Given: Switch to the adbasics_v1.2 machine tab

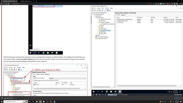Looking at the screenshot, I should (x=112, y=95).
